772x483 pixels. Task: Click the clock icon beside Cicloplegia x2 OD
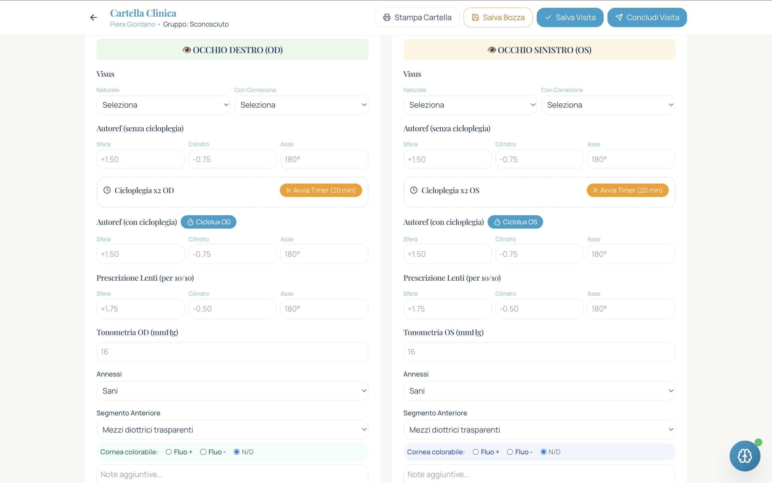[107, 190]
